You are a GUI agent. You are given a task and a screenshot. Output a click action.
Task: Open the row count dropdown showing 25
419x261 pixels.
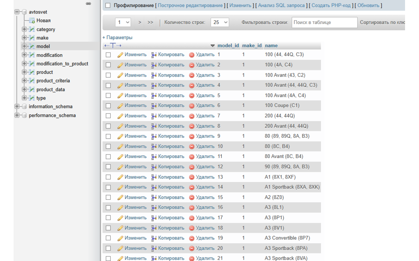click(220, 22)
